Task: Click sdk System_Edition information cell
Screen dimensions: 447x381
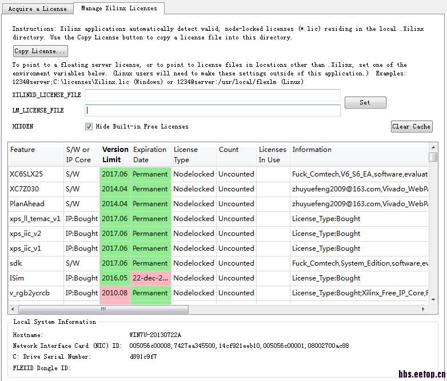Action: pos(359,263)
